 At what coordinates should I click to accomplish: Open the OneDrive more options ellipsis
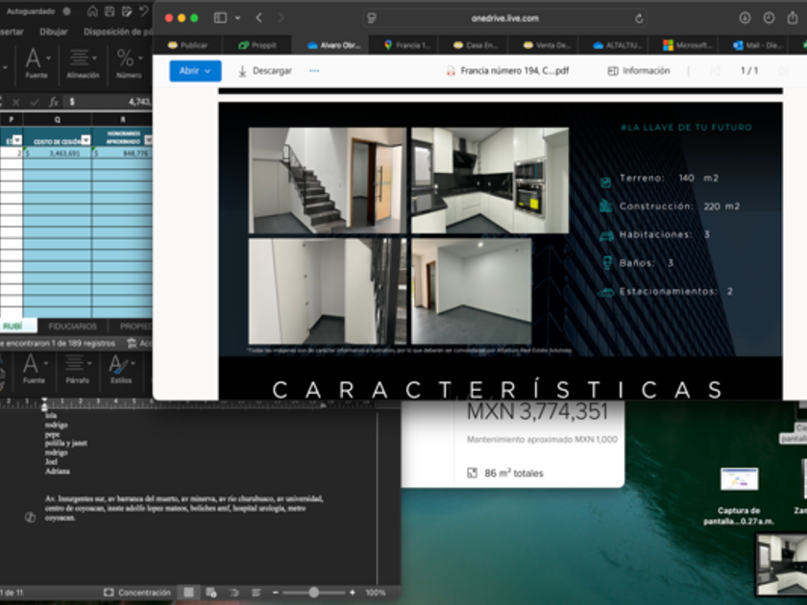click(x=314, y=71)
